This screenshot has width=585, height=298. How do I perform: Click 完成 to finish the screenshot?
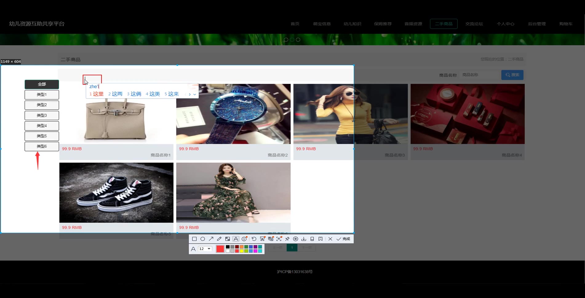(x=343, y=239)
